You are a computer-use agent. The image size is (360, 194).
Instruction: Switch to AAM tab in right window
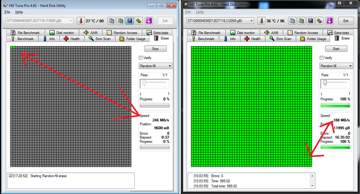[x=271, y=33]
